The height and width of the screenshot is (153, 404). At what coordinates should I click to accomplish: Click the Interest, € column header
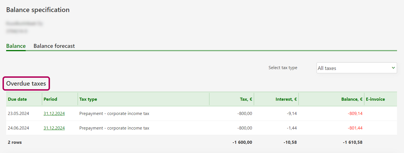[x=286, y=99]
